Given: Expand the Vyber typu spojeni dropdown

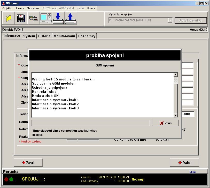Looking at the screenshot, I should pos(170,20).
